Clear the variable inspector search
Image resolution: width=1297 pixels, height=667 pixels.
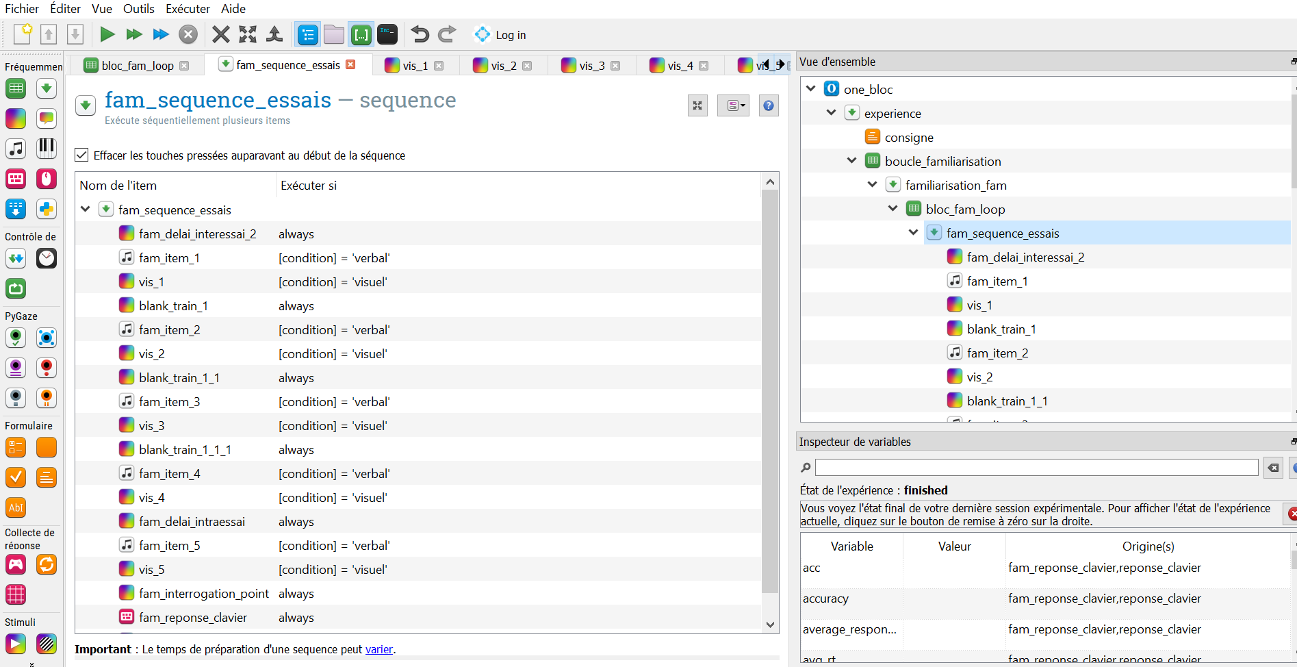[1273, 468]
